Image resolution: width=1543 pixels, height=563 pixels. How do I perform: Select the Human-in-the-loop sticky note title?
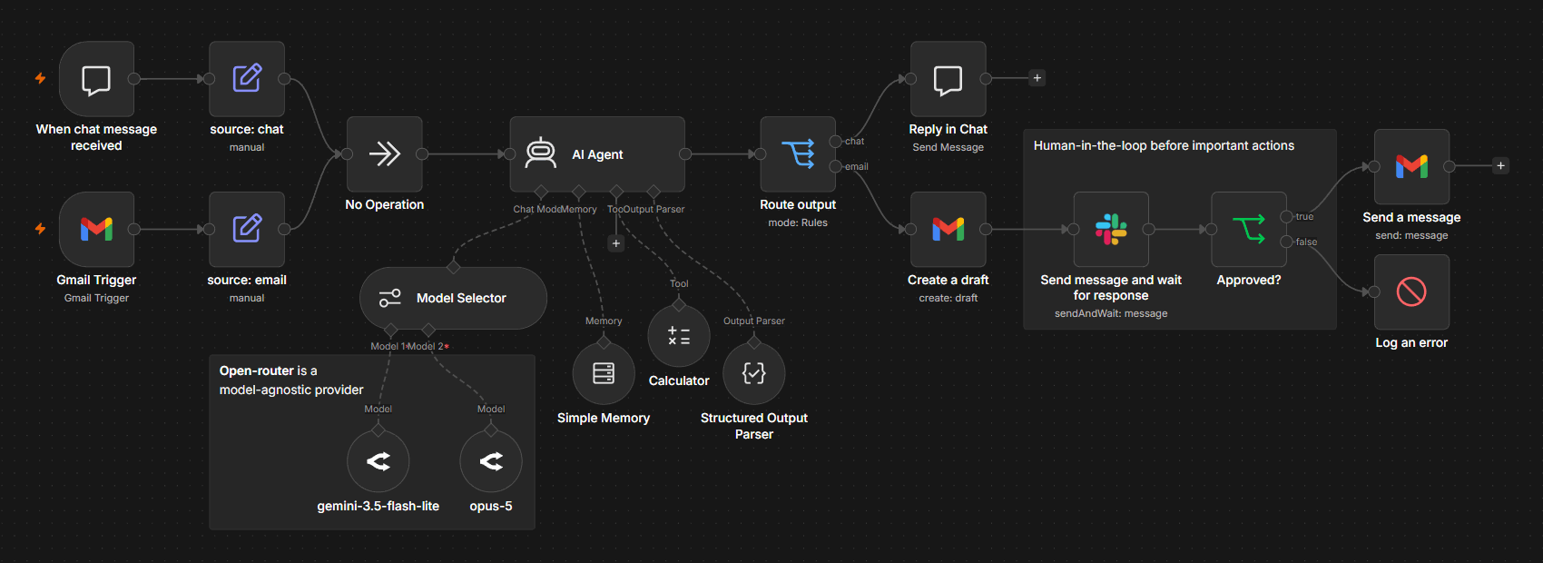[1164, 145]
